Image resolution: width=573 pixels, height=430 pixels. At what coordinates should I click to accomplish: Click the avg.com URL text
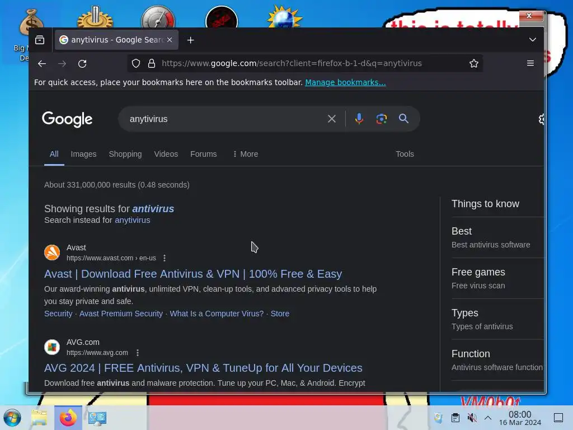(x=97, y=353)
